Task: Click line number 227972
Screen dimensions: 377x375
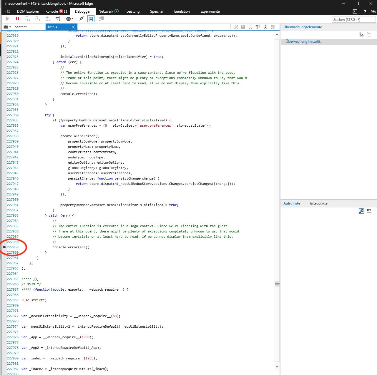Action: point(13,316)
